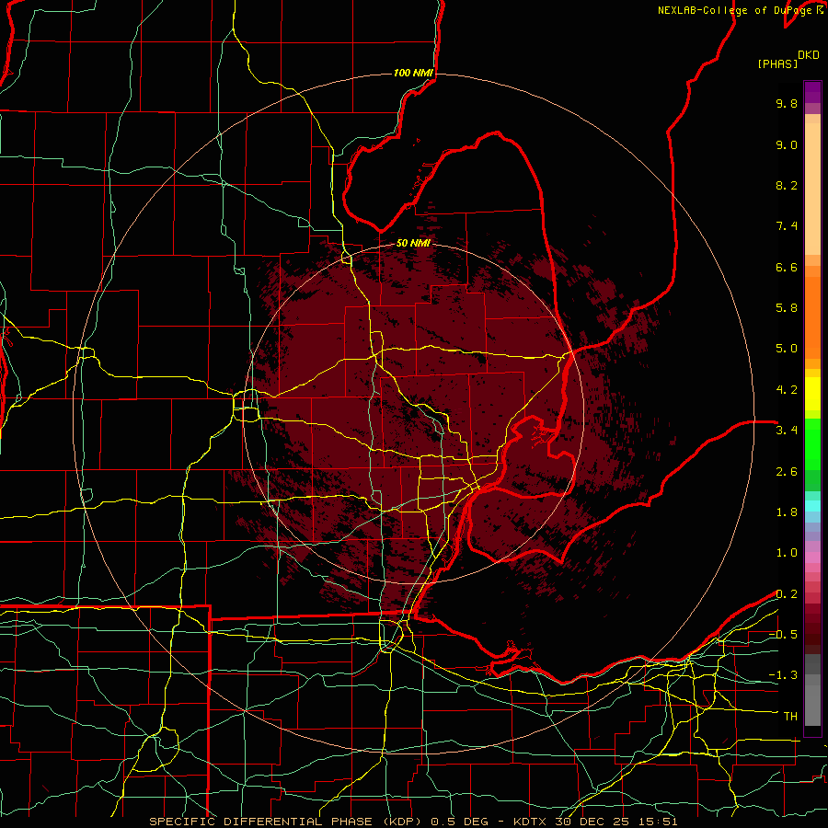
Task: Click the 3.4 scale value
Action: point(787,431)
